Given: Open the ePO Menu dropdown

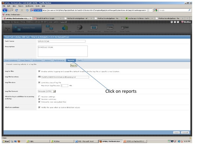Looking at the screenshot, I should [7, 29].
